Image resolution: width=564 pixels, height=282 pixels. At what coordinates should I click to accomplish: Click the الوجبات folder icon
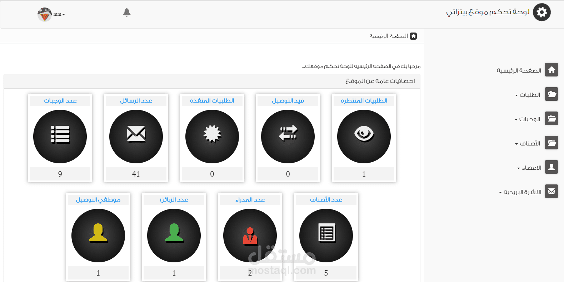pos(551,118)
